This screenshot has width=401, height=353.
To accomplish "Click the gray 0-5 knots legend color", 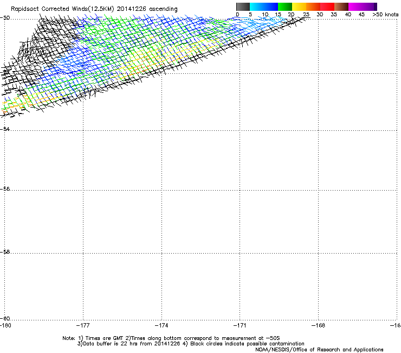I will pos(243,7).
